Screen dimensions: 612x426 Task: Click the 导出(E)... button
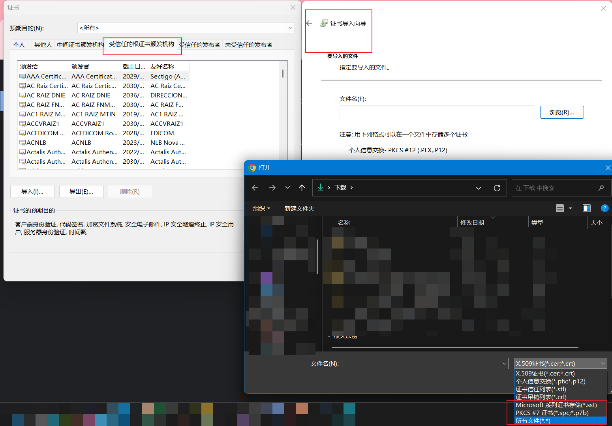pos(81,192)
